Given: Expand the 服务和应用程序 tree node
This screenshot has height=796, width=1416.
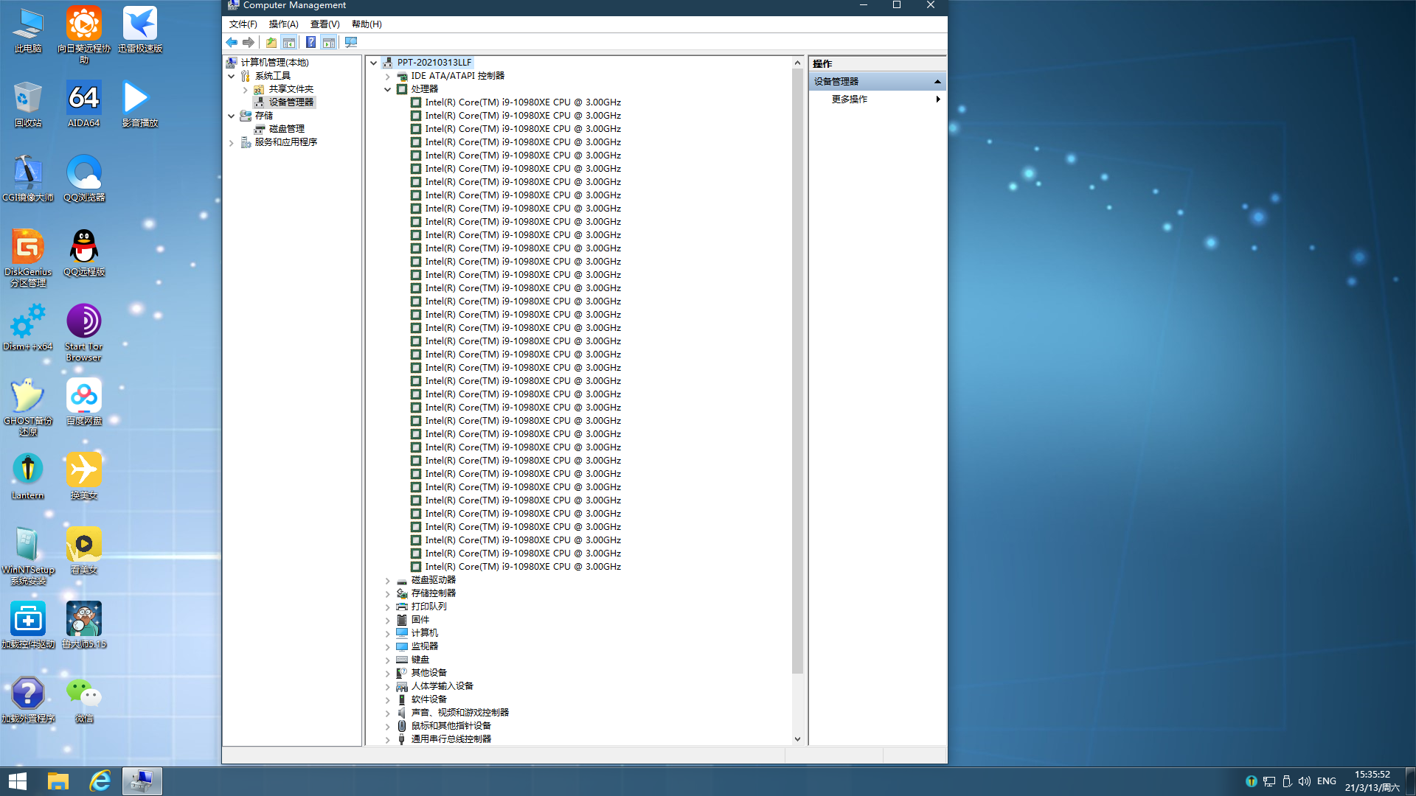Looking at the screenshot, I should pyautogui.click(x=232, y=142).
